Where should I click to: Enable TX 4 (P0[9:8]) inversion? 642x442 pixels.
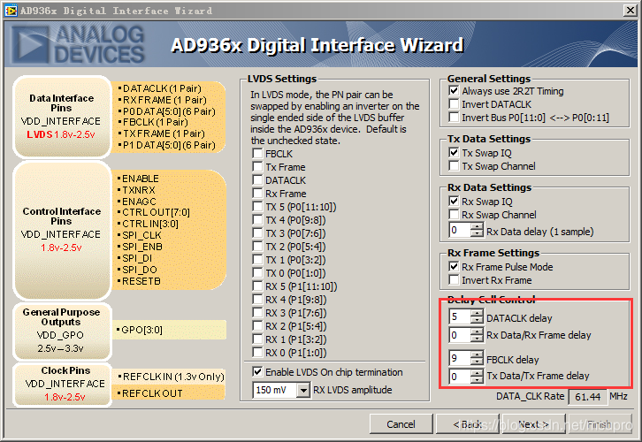(x=257, y=220)
